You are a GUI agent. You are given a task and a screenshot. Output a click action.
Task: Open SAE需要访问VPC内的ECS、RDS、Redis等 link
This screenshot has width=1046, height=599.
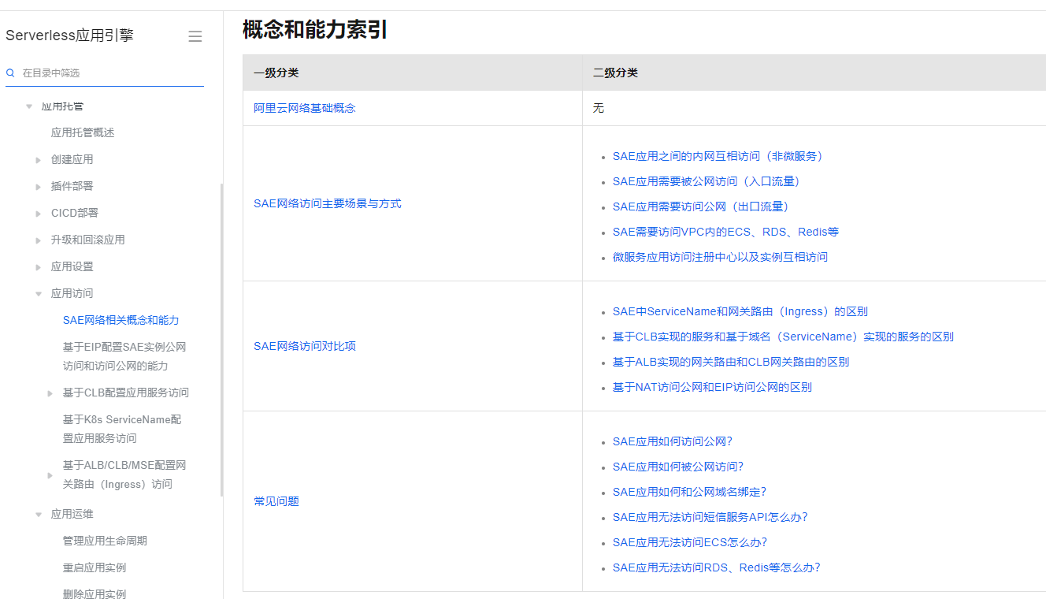[725, 232]
